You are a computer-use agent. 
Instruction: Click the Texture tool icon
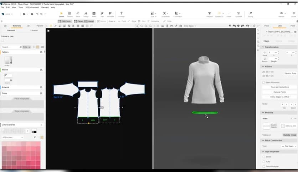70,14
